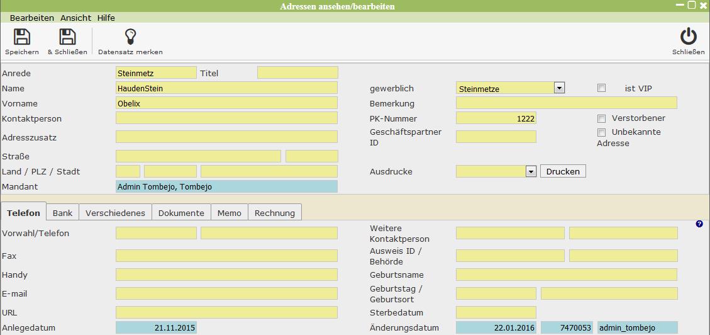Tick the Verstorbener checkbox
The width and height of the screenshot is (710, 335).
(x=601, y=118)
